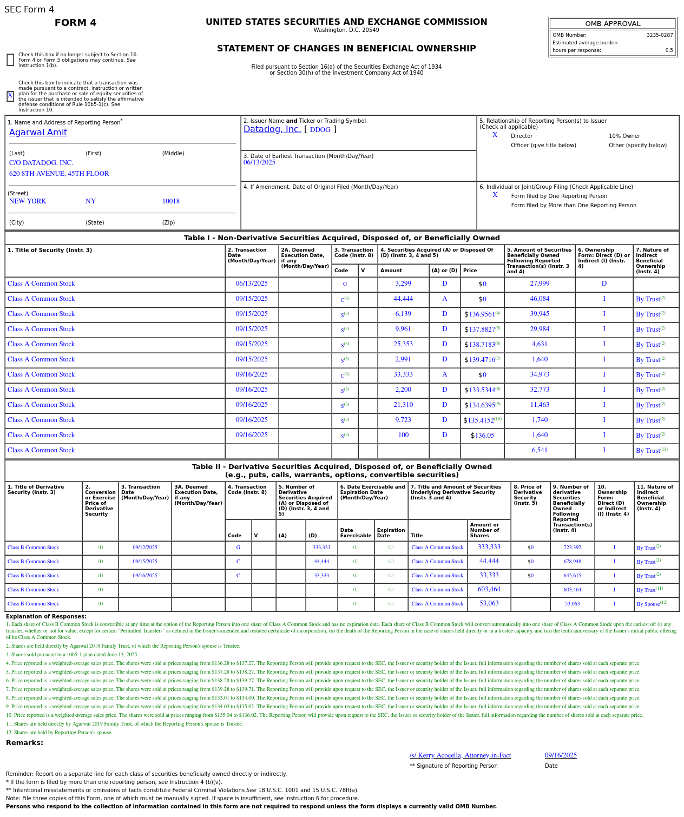The height and width of the screenshot is (817, 684).
Task: Click the 'Remarks:' heading
Action: click(x=24, y=743)
